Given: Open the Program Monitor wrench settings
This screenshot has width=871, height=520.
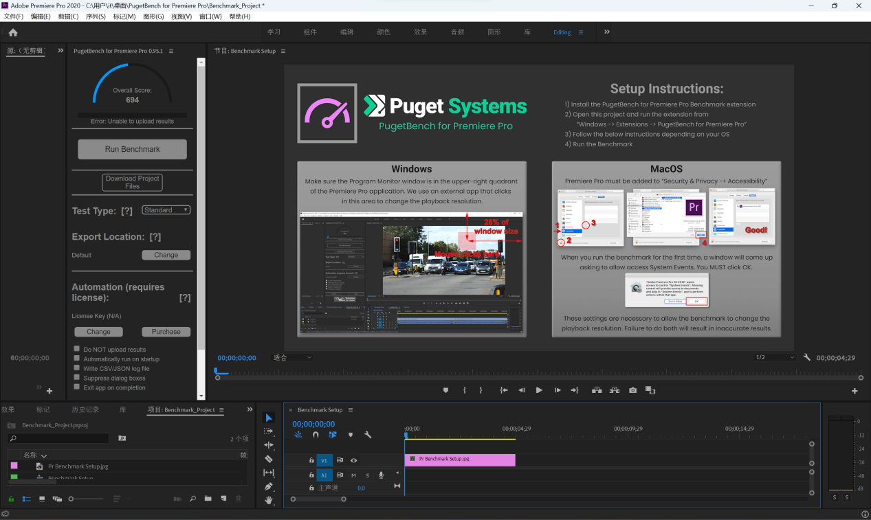Looking at the screenshot, I should click(x=807, y=358).
